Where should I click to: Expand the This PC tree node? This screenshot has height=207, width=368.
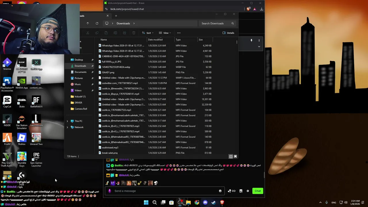pos(67,121)
